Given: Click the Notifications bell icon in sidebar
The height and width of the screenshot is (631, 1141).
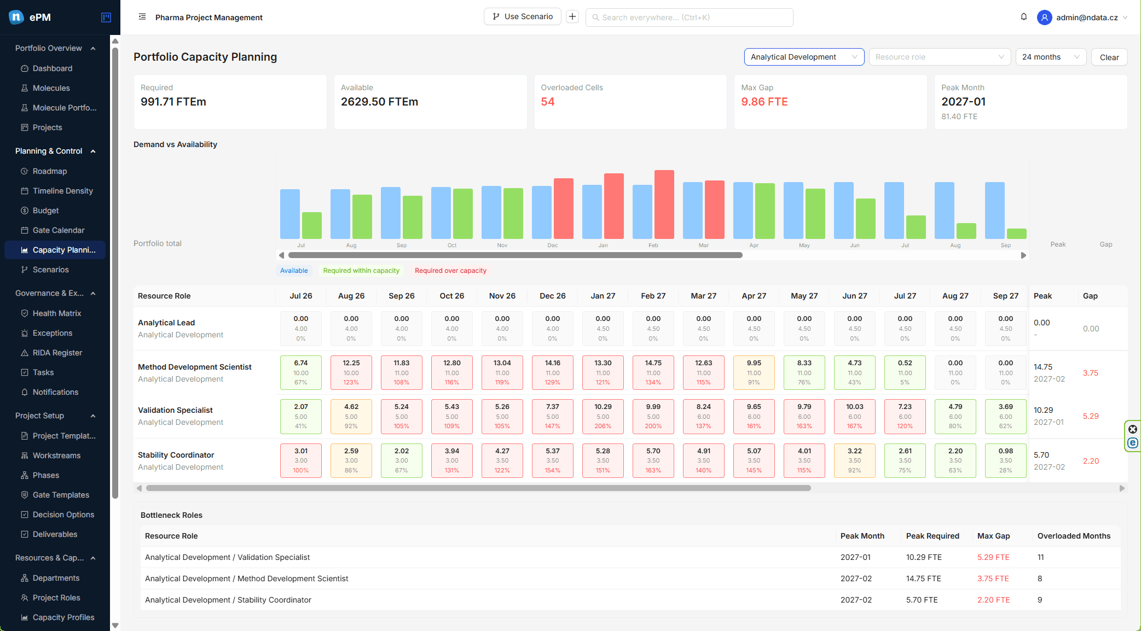Looking at the screenshot, I should point(25,392).
